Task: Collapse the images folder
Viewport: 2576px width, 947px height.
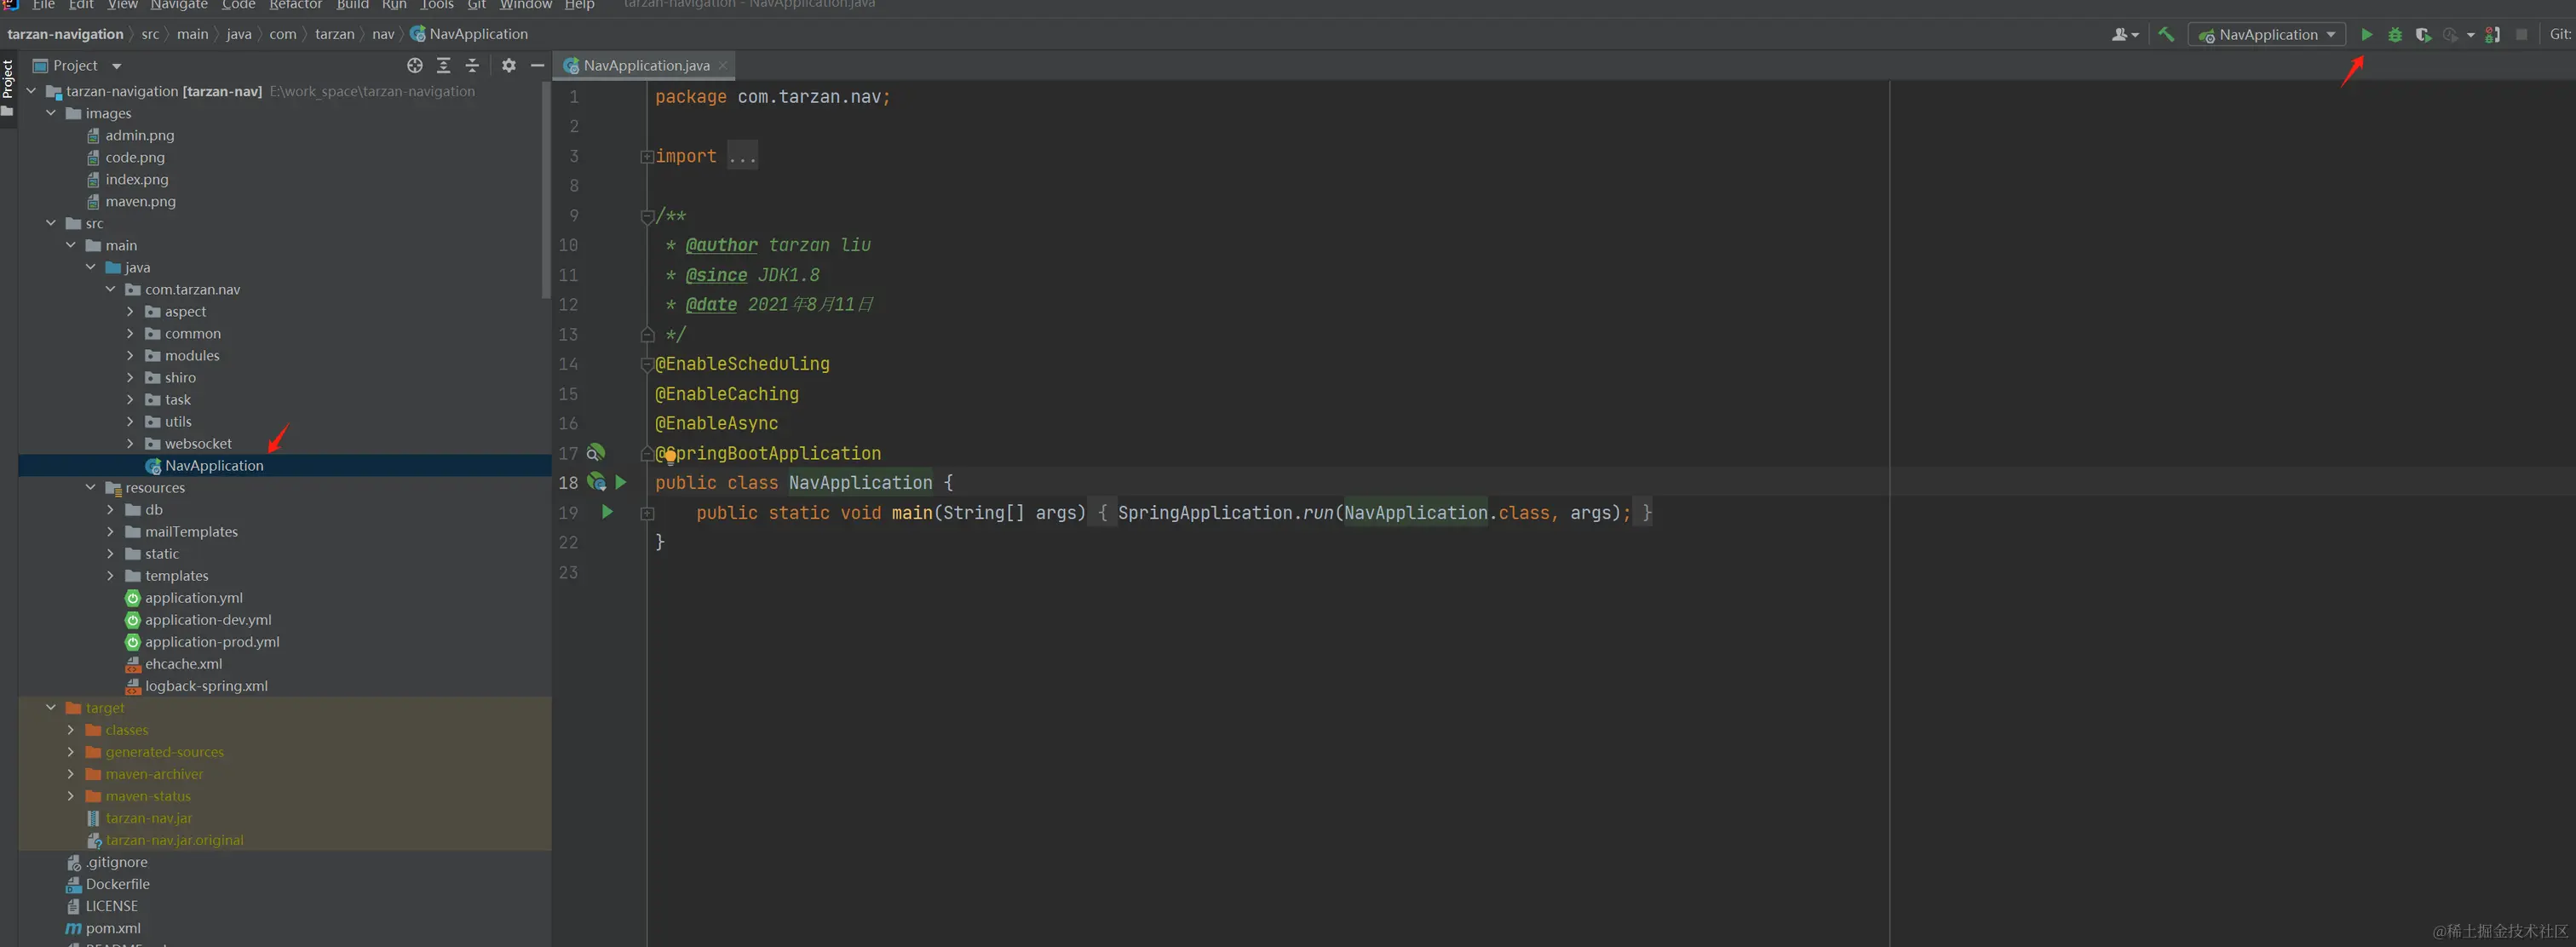Action: (x=51, y=113)
